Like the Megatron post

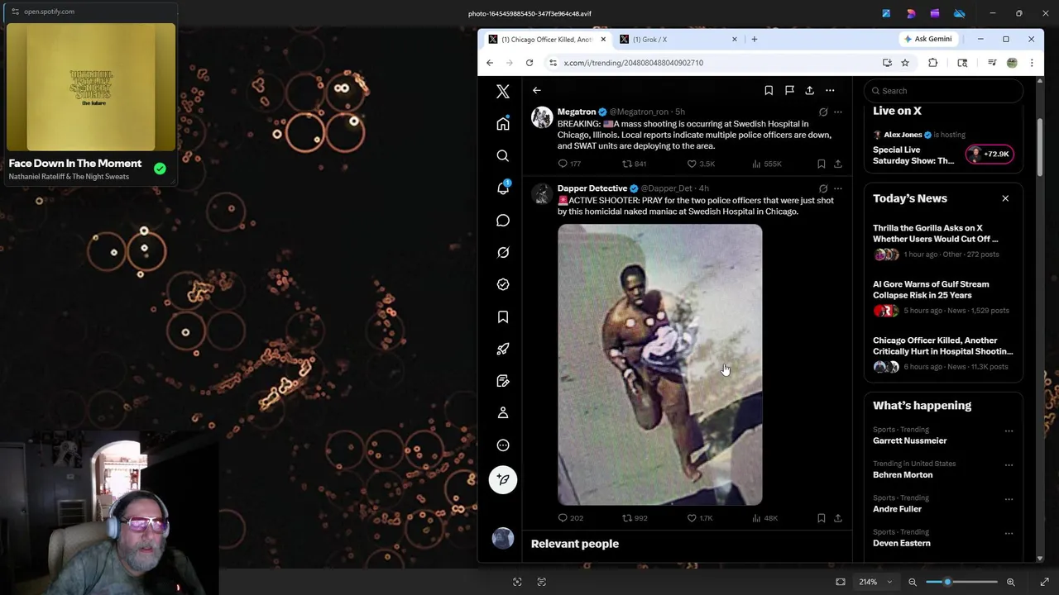[x=692, y=164]
